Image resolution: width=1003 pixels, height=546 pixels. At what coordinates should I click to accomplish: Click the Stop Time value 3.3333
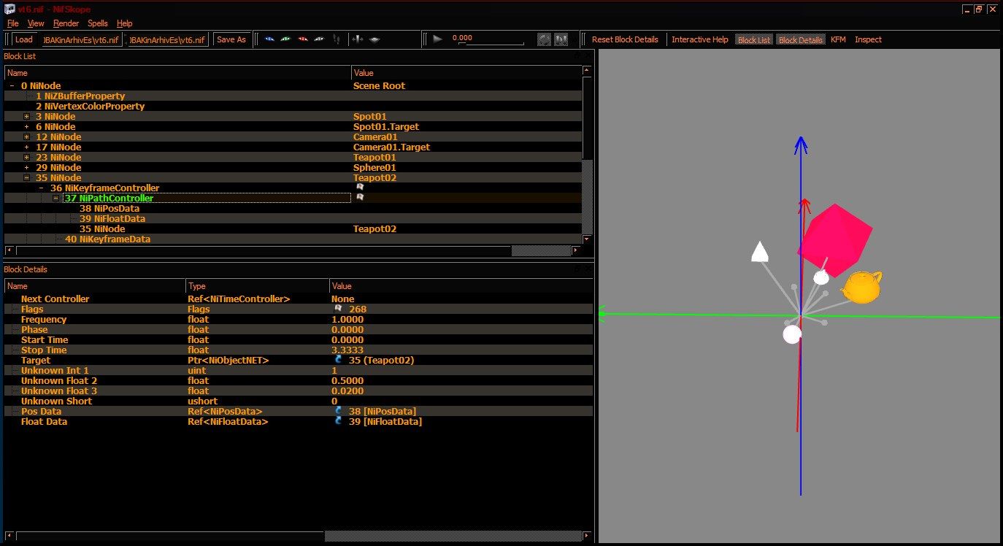pyautogui.click(x=347, y=350)
